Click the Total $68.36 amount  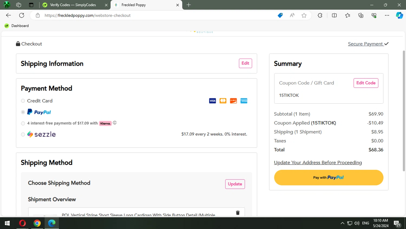(376, 150)
